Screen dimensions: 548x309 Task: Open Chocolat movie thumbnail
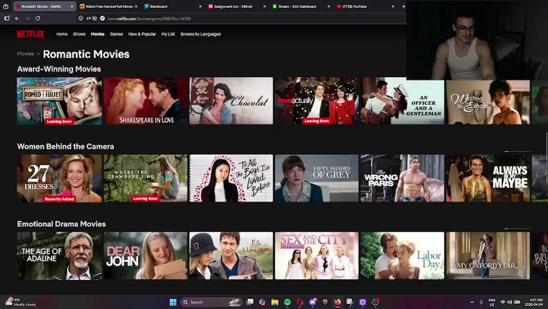point(231,101)
